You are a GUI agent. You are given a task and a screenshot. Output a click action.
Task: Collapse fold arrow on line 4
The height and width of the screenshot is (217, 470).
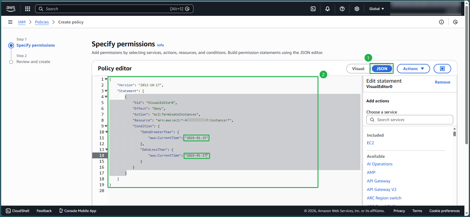pos(106,97)
